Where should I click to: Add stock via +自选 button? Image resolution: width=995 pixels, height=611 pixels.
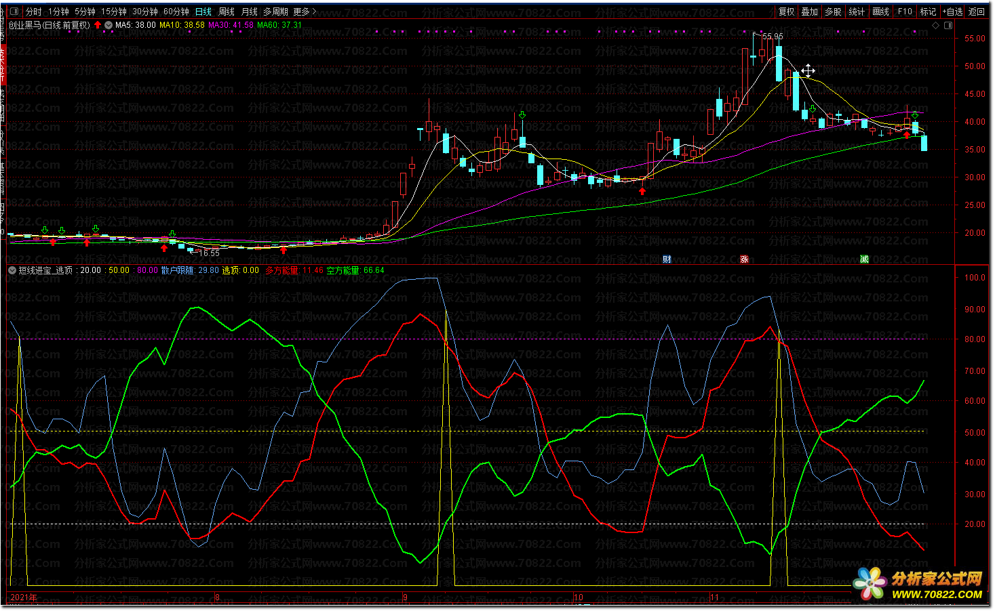953,12
